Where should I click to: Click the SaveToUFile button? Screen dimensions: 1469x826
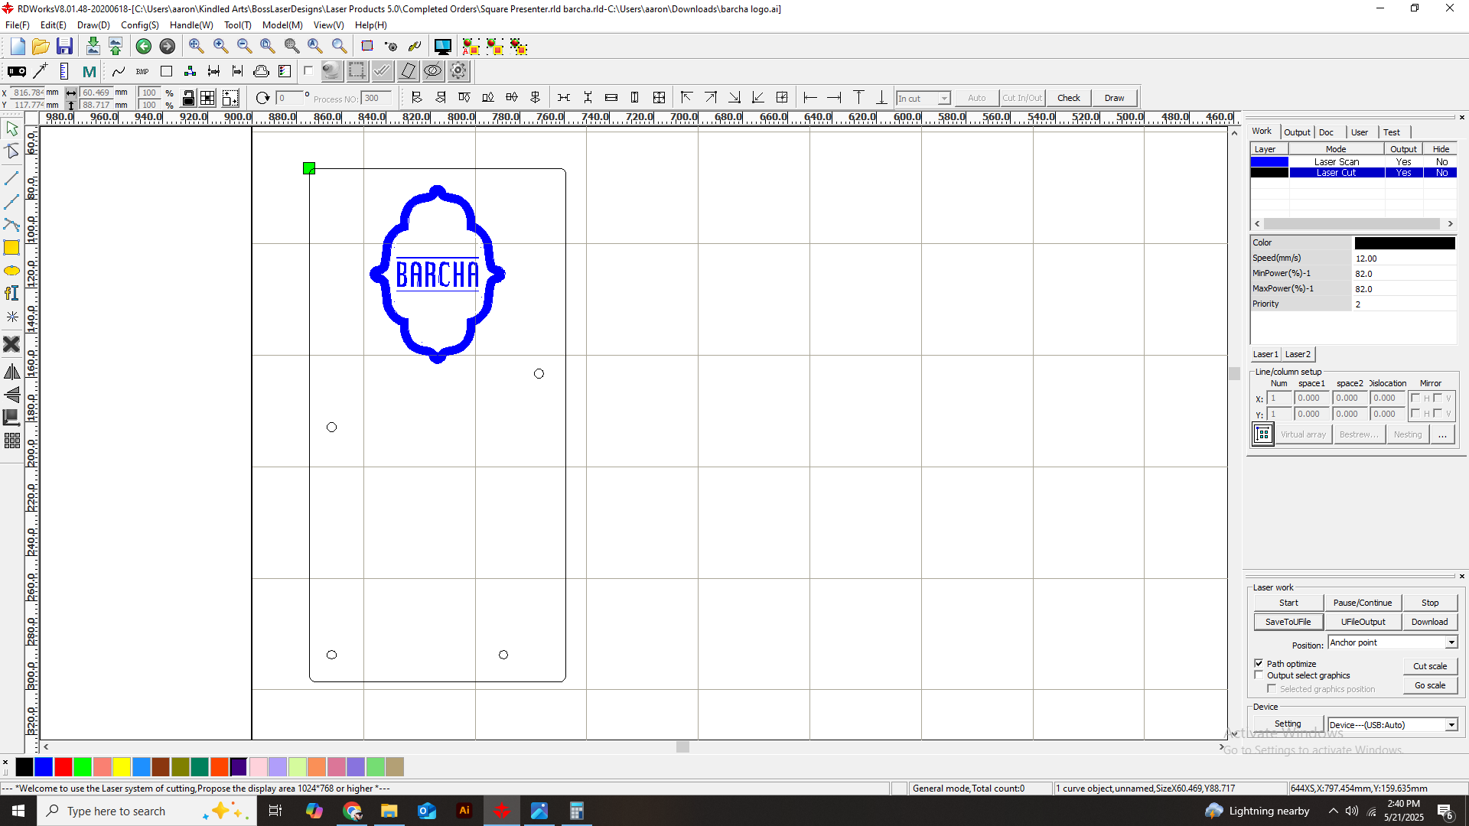coord(1288,622)
